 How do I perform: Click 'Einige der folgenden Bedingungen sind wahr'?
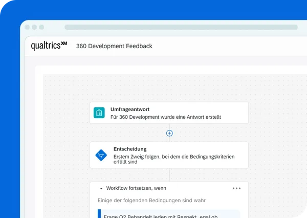tap(151, 201)
